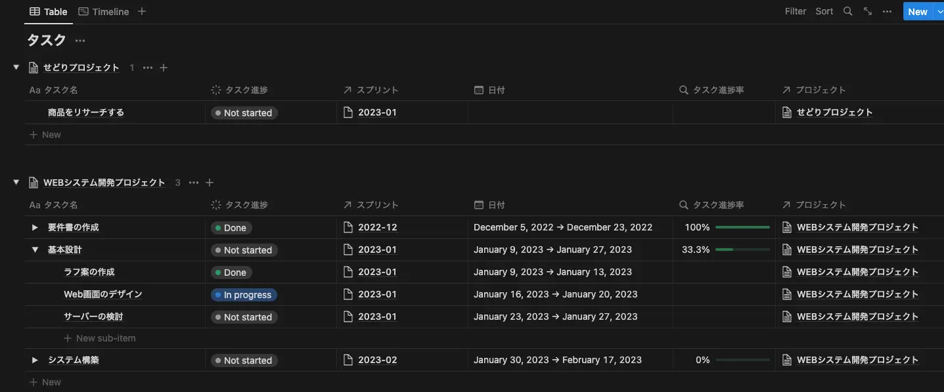Expand the 要件書の作成 task row

pyautogui.click(x=35, y=227)
